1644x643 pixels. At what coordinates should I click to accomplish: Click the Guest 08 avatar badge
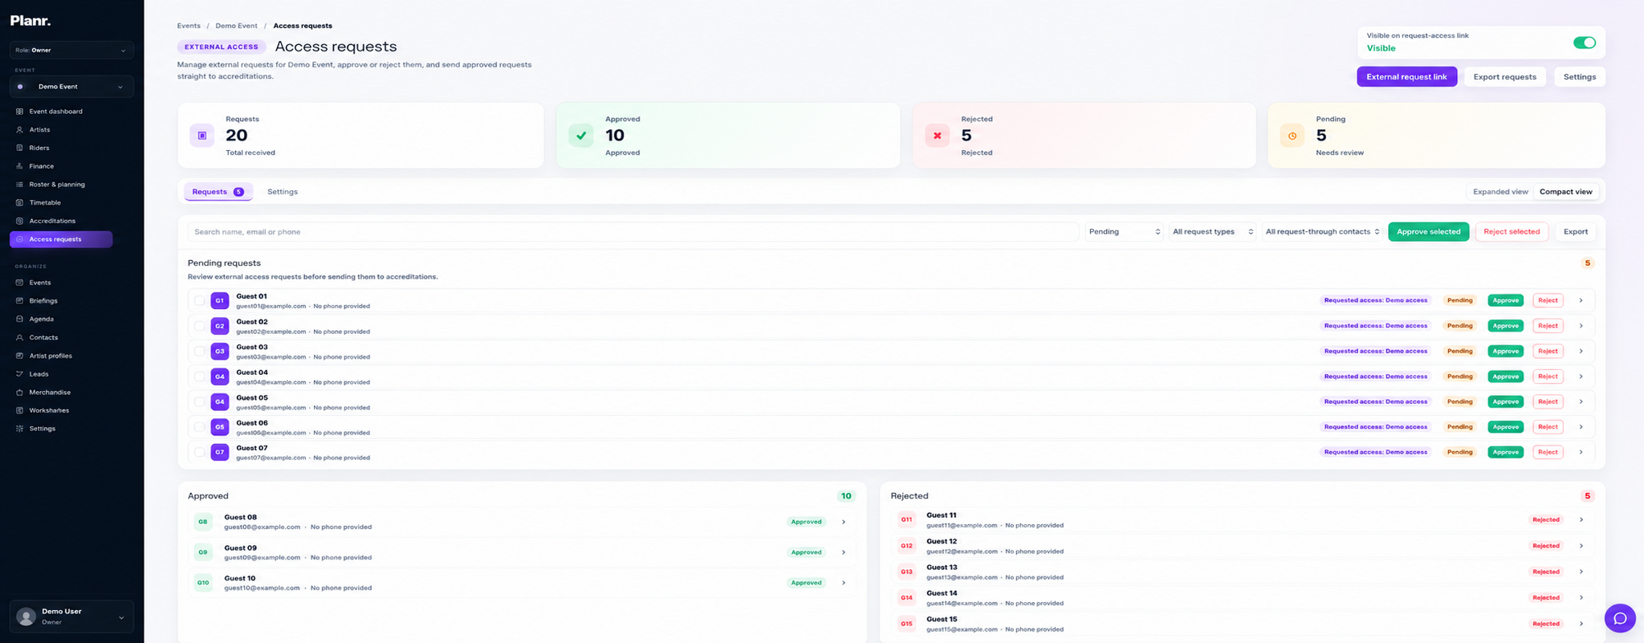203,522
